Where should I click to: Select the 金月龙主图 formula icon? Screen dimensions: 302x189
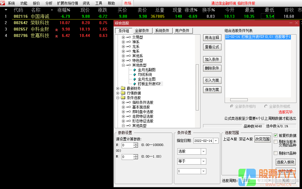click(135, 79)
